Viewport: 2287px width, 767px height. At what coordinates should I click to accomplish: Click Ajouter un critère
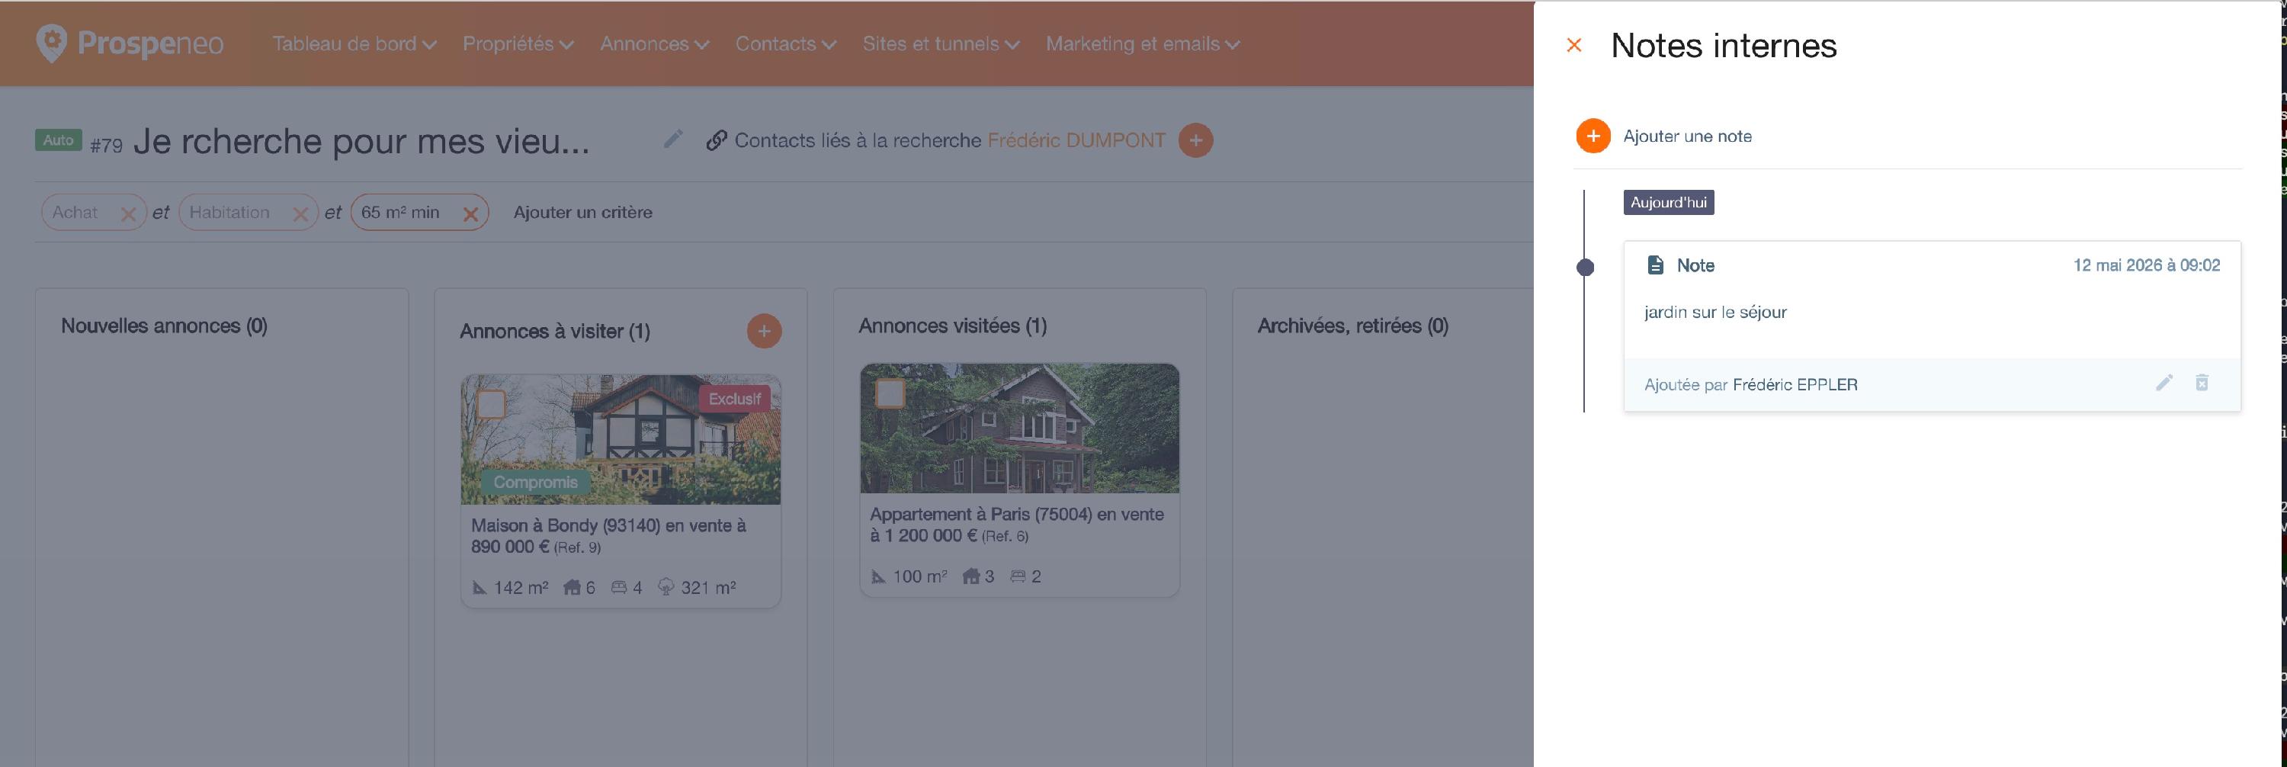pos(582,212)
